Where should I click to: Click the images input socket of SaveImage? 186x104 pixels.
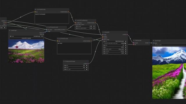[x=153, y=43]
